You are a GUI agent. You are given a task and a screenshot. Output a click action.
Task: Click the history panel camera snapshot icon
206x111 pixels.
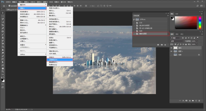tap(162, 45)
